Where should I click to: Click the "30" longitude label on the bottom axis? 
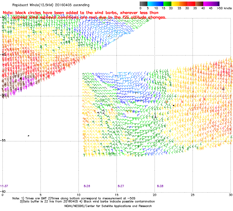[231, 195]
